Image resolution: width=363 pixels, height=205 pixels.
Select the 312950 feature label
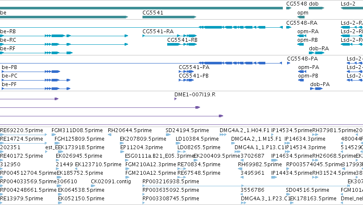point(10,165)
